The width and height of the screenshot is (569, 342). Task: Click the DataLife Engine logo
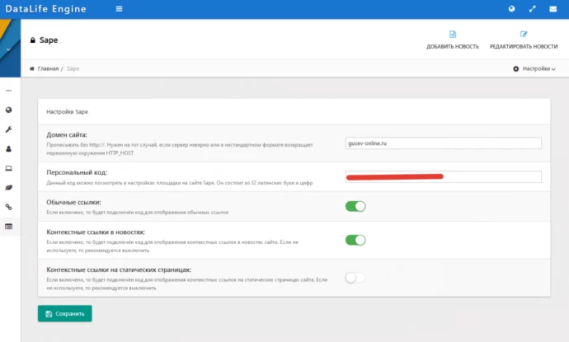click(45, 9)
